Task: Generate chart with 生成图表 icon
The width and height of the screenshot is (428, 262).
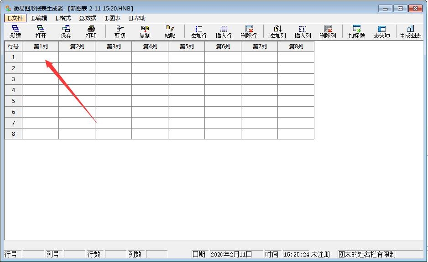Action: tap(410, 31)
